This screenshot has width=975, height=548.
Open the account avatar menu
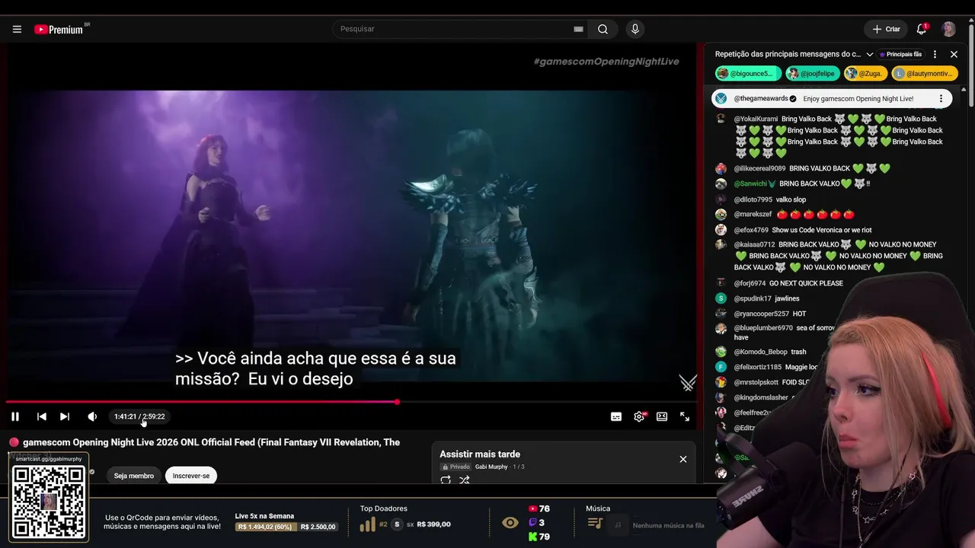point(948,29)
